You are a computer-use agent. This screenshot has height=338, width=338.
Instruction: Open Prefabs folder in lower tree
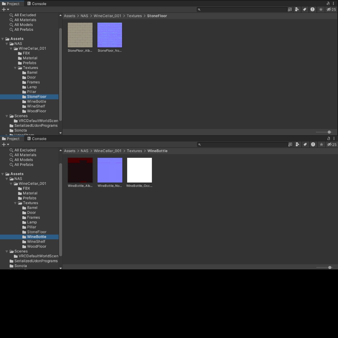coord(29,198)
